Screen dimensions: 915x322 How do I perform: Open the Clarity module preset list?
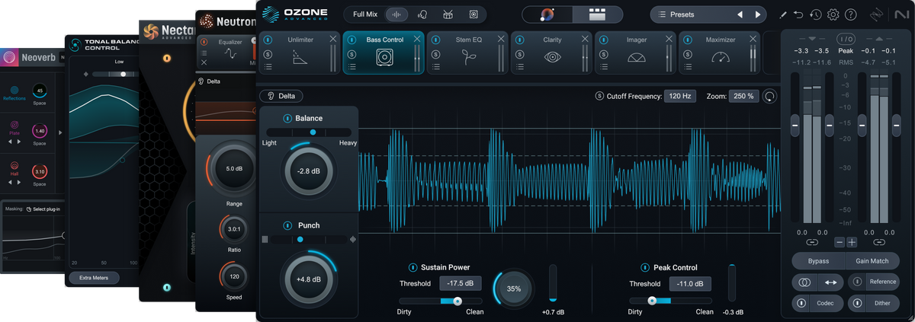tap(521, 67)
